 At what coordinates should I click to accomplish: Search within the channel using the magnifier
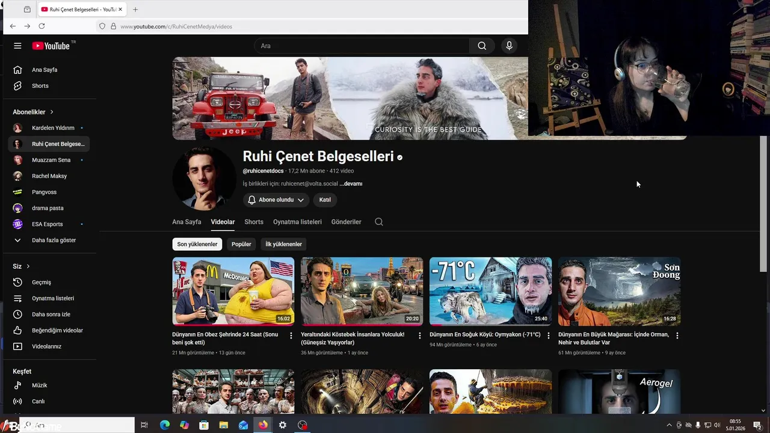point(379,222)
